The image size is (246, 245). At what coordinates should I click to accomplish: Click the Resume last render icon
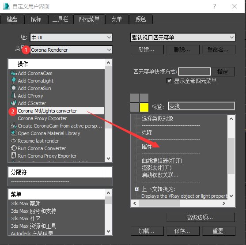[14, 140]
